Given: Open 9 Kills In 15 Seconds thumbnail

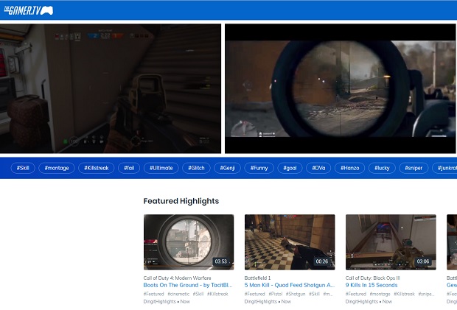Looking at the screenshot, I should pyautogui.click(x=391, y=242).
